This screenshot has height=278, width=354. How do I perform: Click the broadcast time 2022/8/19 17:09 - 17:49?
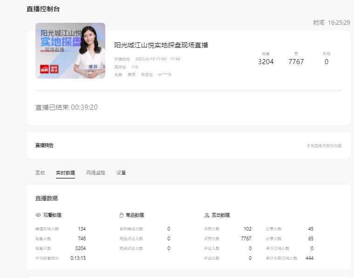(157, 59)
